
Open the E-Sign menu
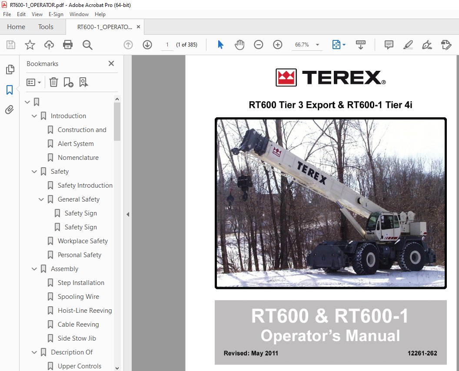tap(56, 14)
